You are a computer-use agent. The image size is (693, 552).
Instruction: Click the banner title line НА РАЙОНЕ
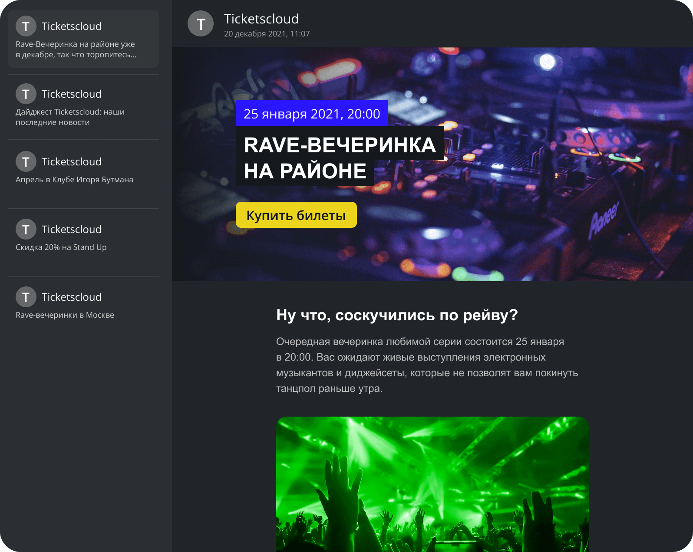click(305, 171)
